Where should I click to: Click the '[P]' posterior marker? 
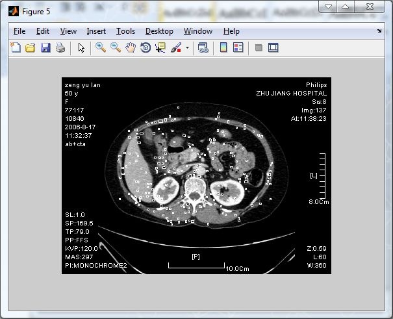point(196,257)
